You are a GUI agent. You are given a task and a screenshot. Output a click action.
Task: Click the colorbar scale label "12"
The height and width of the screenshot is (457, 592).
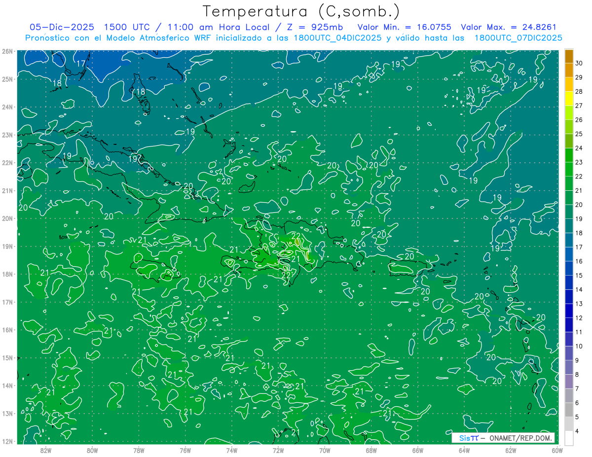click(579, 318)
